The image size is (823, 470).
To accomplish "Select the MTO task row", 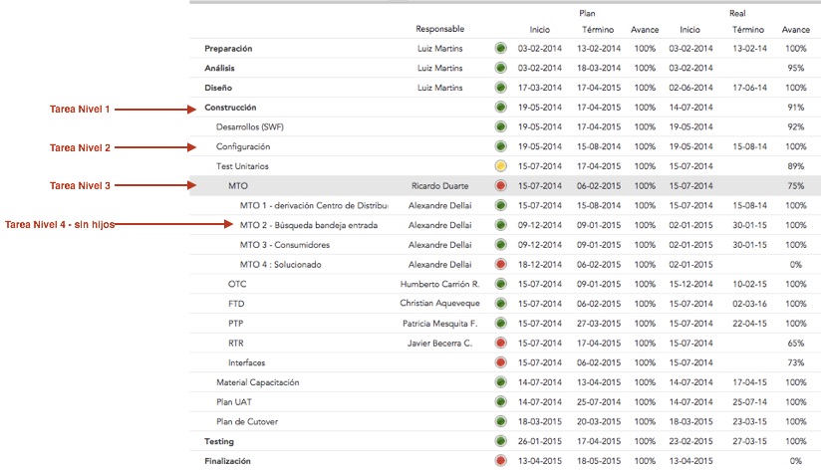I will click(x=239, y=186).
